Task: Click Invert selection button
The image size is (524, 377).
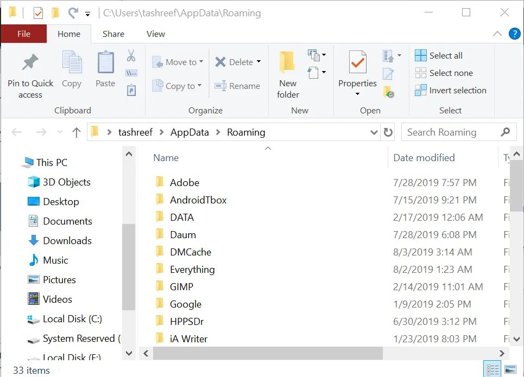Action: (x=451, y=90)
